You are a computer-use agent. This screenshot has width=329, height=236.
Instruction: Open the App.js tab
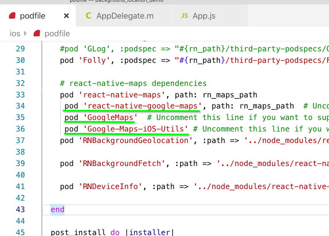click(x=210, y=16)
